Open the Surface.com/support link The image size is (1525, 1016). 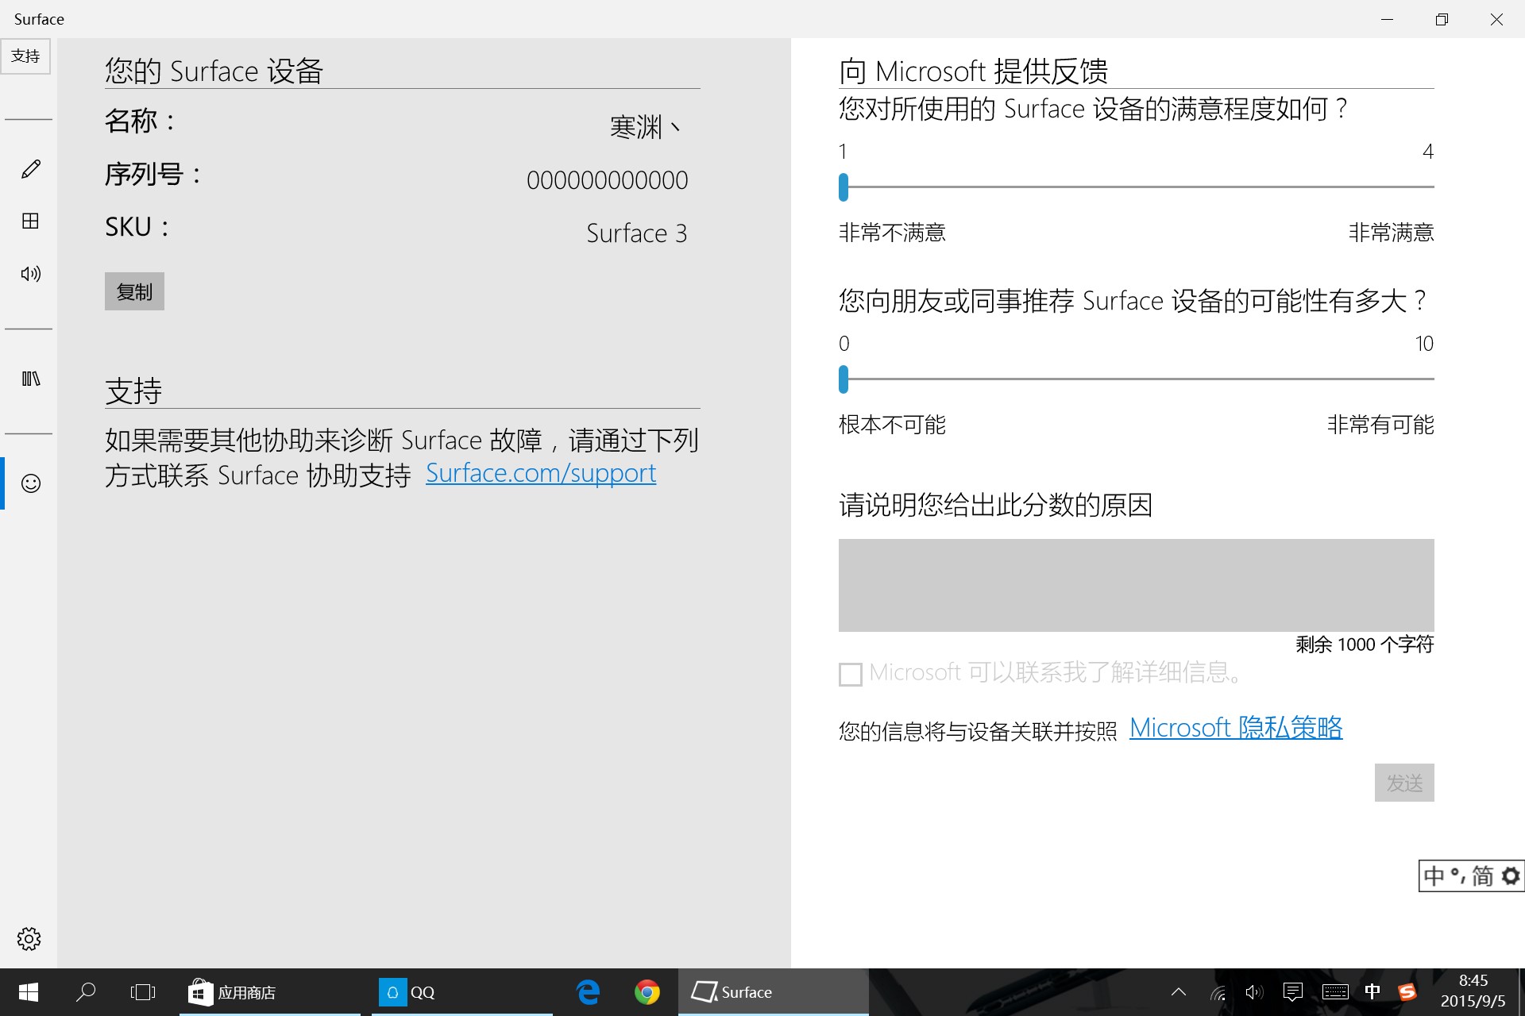click(x=541, y=474)
